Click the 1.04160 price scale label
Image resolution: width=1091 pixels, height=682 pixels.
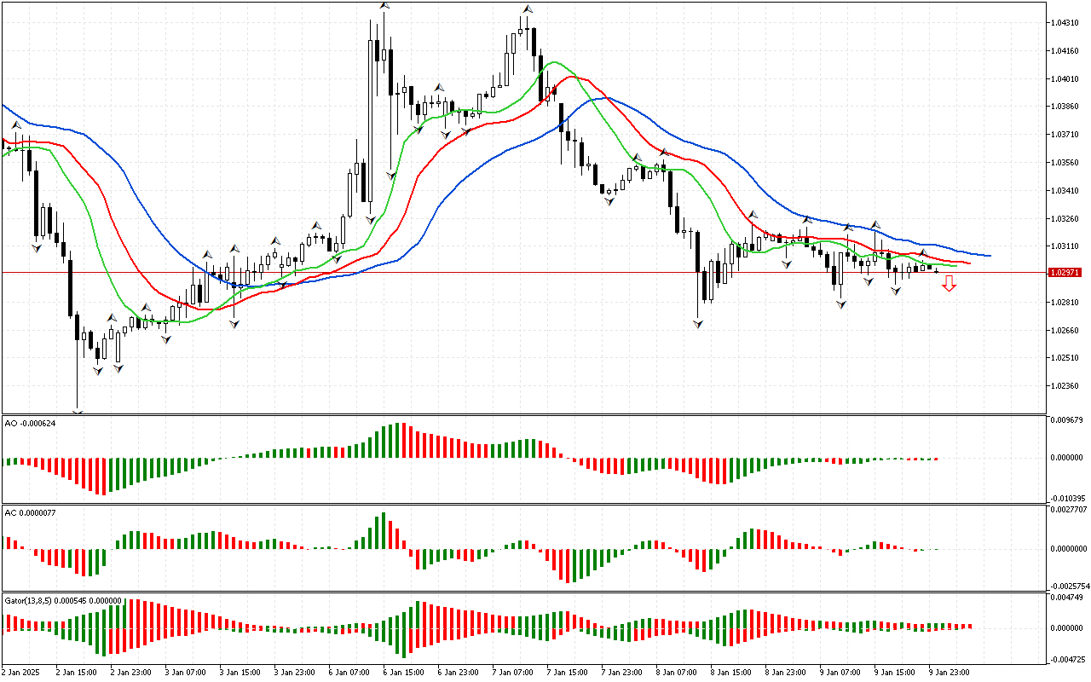click(1065, 51)
